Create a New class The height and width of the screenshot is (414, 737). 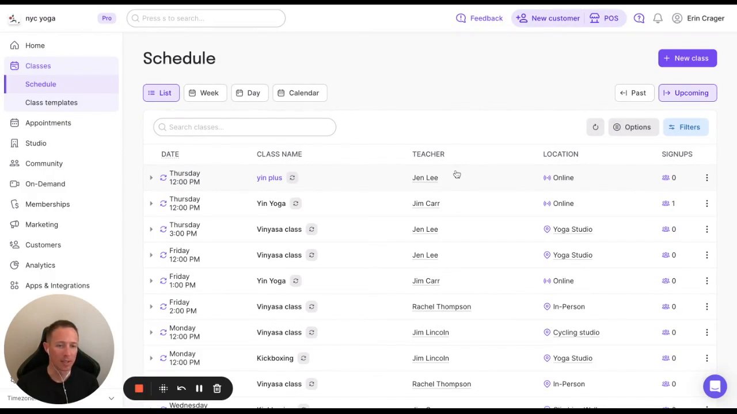687,58
